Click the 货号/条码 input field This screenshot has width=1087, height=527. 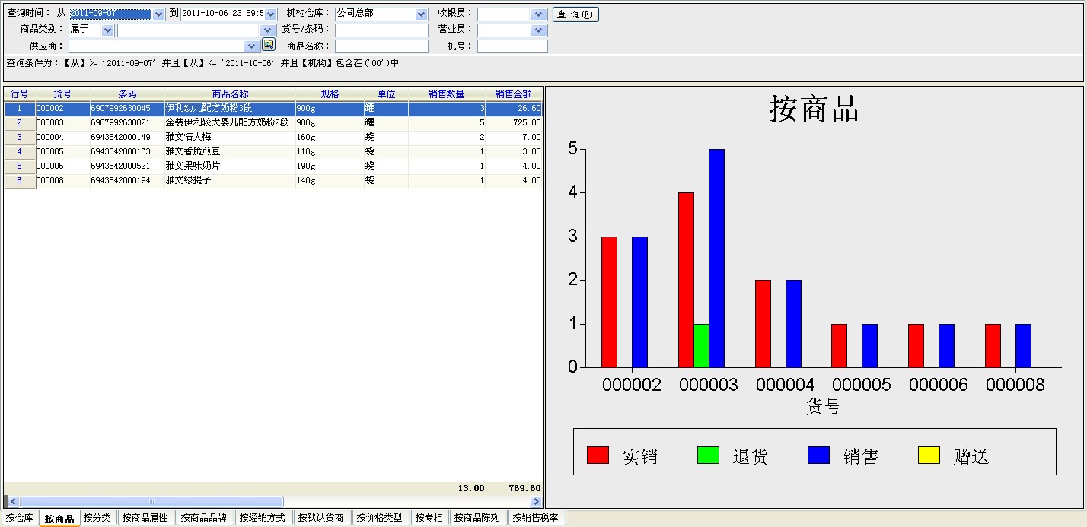pos(381,30)
